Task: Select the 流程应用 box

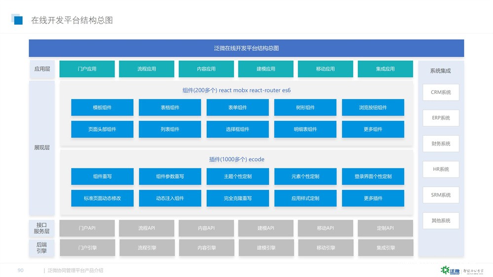Action: [x=147, y=69]
